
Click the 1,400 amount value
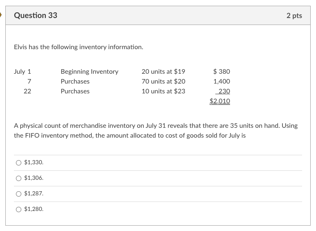click(x=221, y=82)
